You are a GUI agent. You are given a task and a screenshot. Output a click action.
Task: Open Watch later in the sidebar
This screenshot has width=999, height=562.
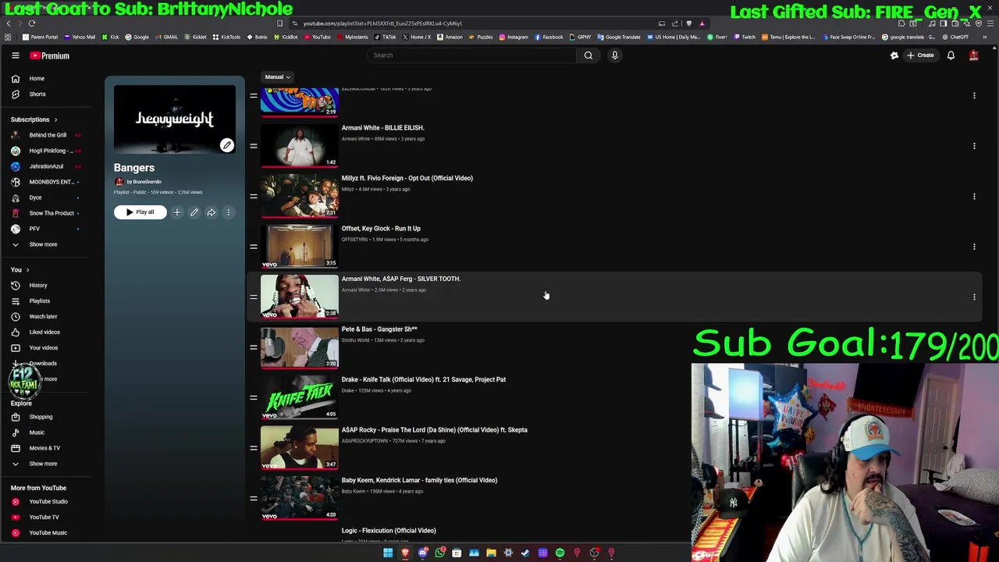(43, 317)
